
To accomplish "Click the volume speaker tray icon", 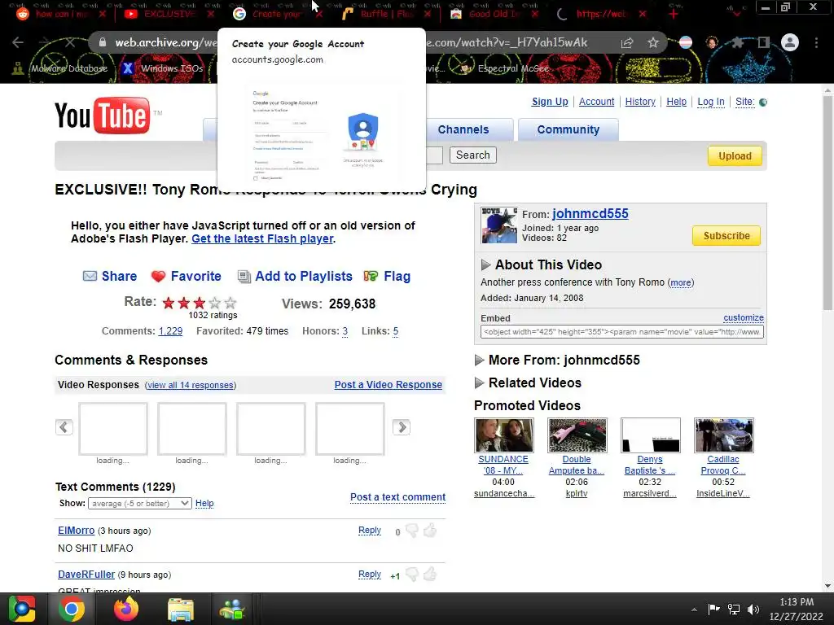I will point(753,610).
